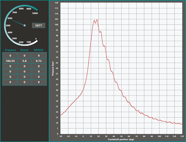Click the 10000 label on the RPM gauge
The width and height of the screenshot is (186, 142).
[35, 13]
